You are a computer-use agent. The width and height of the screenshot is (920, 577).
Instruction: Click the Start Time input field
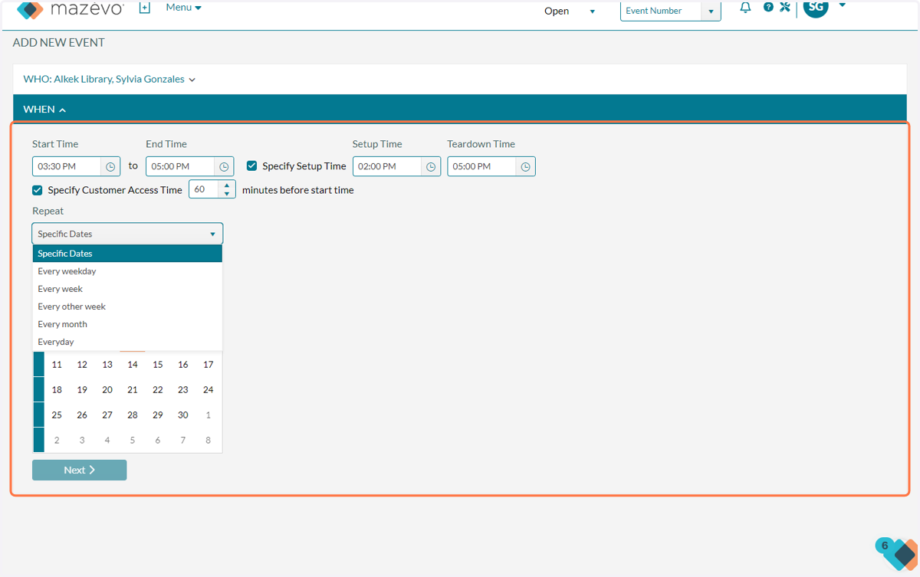(x=67, y=166)
